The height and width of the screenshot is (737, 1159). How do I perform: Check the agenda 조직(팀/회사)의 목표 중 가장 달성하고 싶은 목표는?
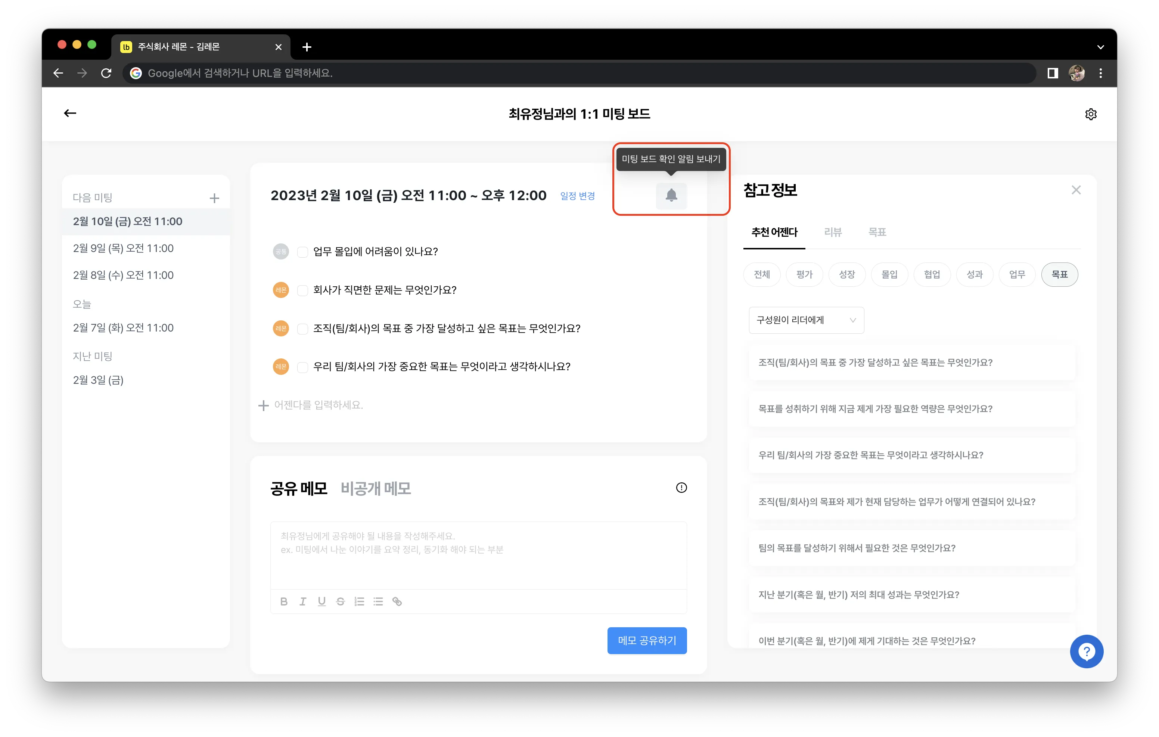point(302,329)
